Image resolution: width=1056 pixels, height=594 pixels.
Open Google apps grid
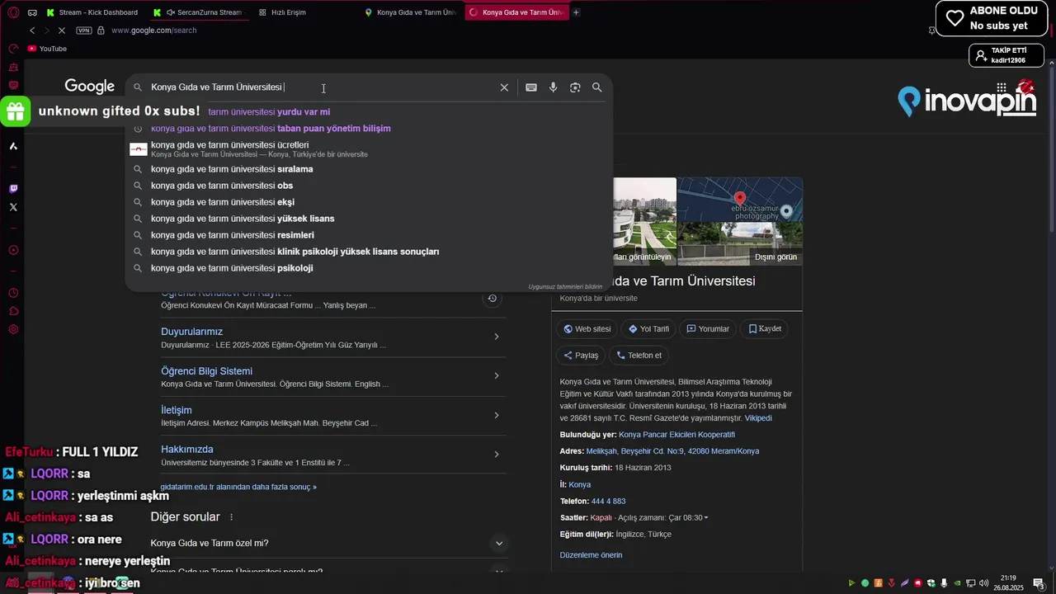1001,87
